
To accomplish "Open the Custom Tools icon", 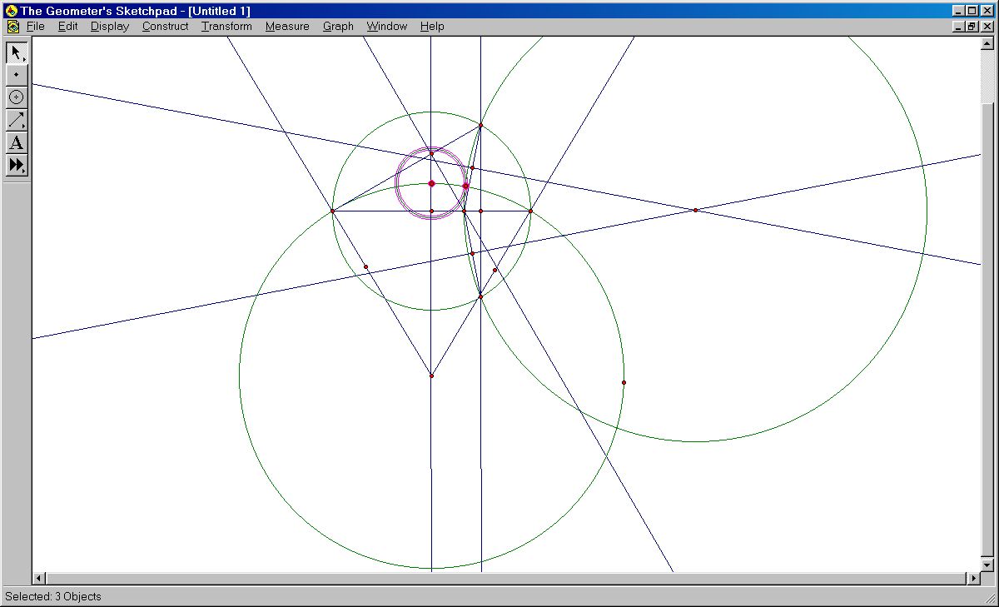I will pyautogui.click(x=17, y=165).
